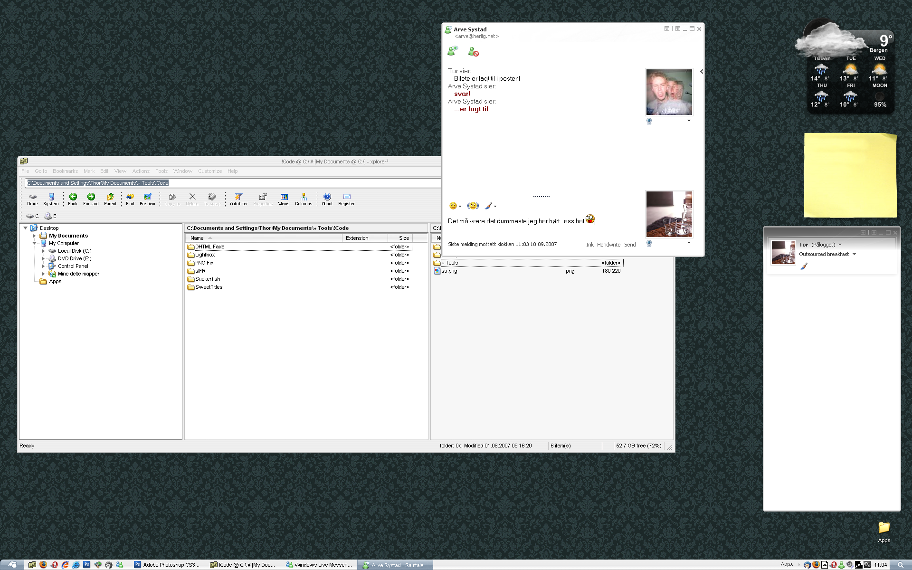The width and height of the screenshot is (912, 570).
Task: Go to Parent folder icon
Action: pyautogui.click(x=110, y=199)
